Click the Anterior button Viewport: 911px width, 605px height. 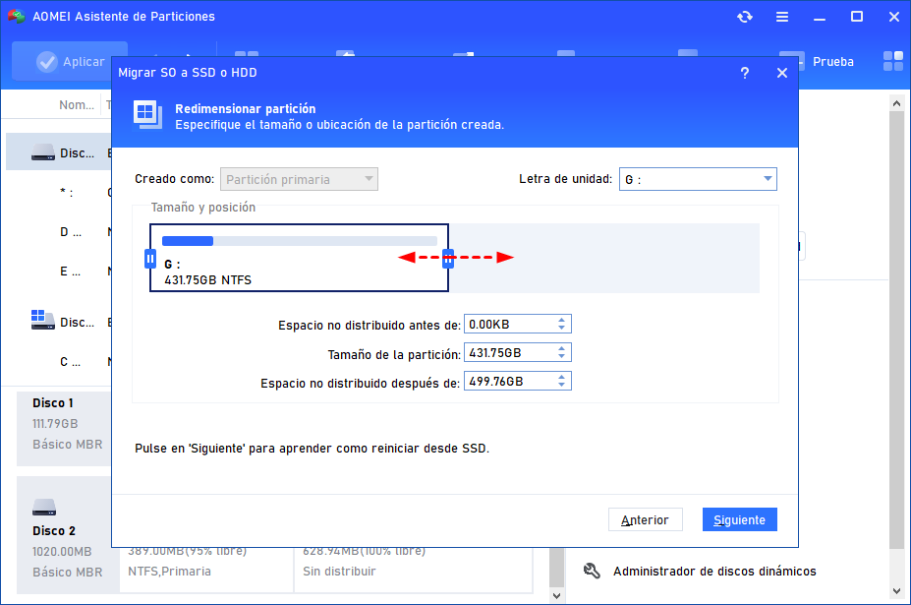tap(645, 519)
